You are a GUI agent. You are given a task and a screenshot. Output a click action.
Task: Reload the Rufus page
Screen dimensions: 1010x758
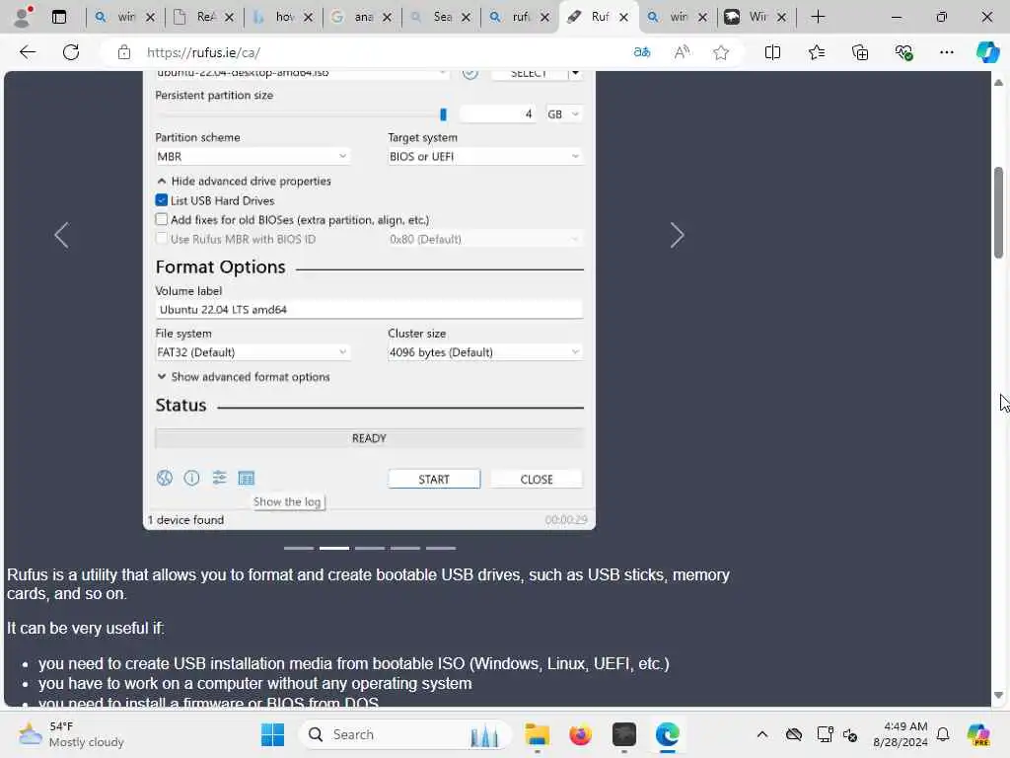(71, 52)
